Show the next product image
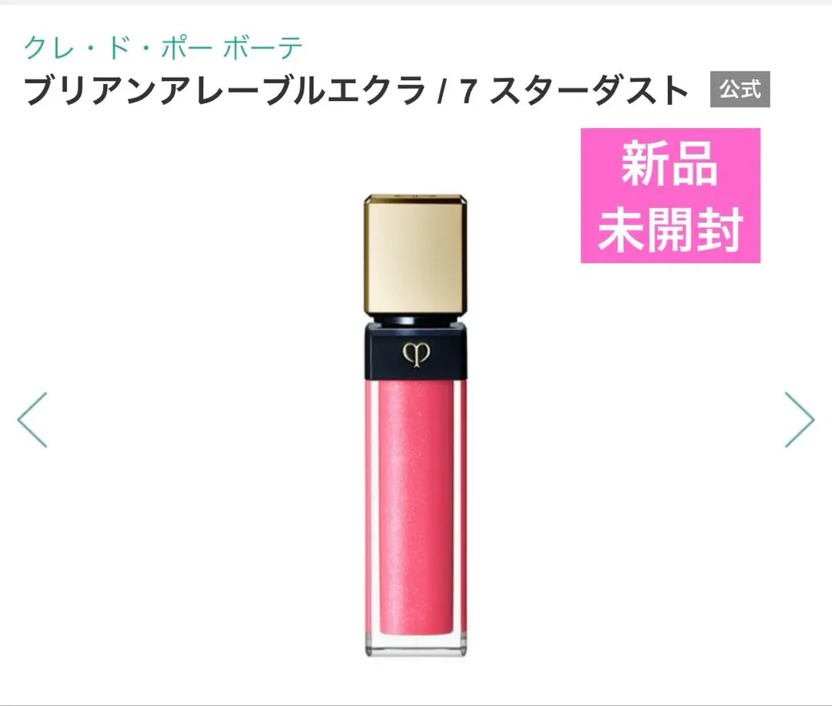 click(800, 420)
